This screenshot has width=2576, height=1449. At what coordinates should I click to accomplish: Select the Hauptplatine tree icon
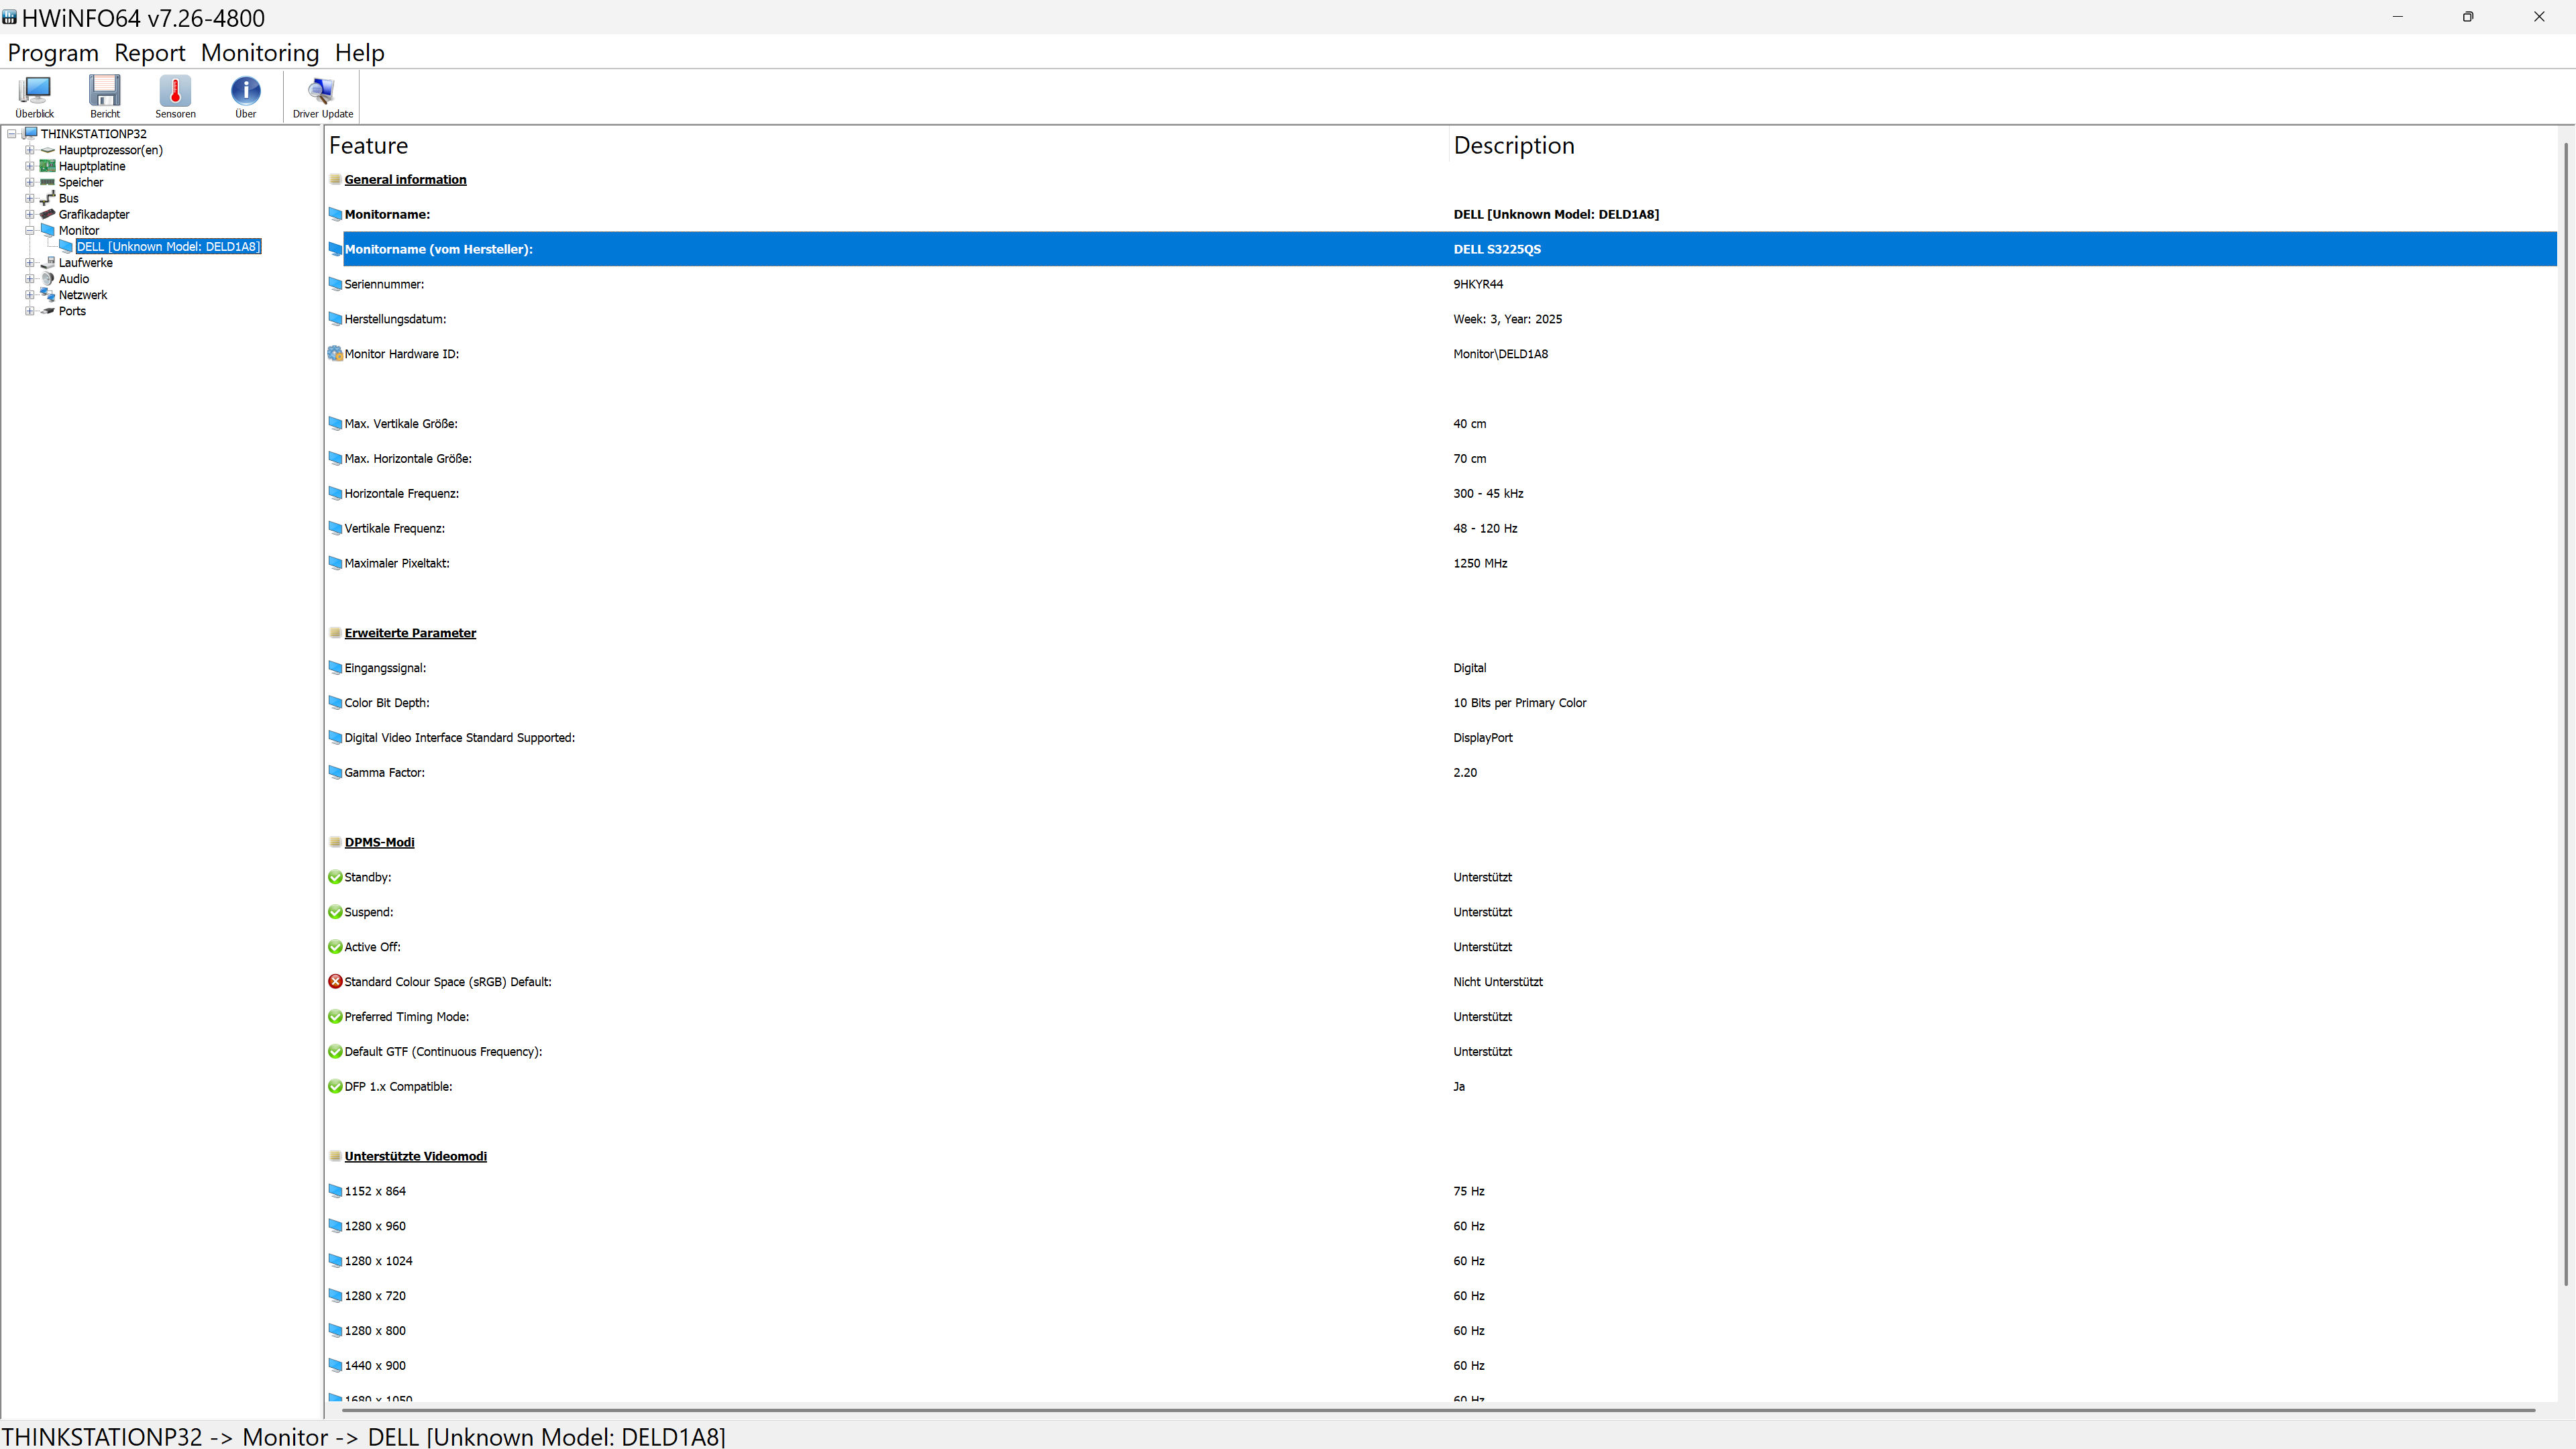[47, 166]
